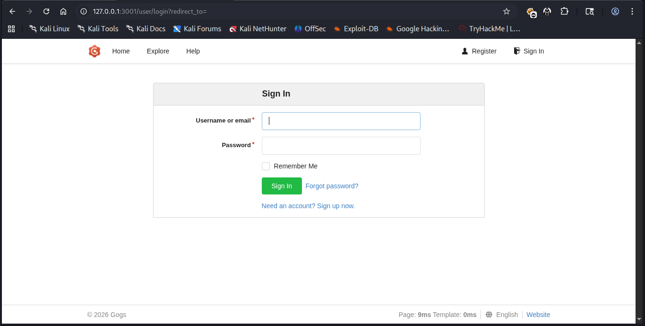Bookmark this page with the star icon
Image resolution: width=645 pixels, height=326 pixels.
507,11
